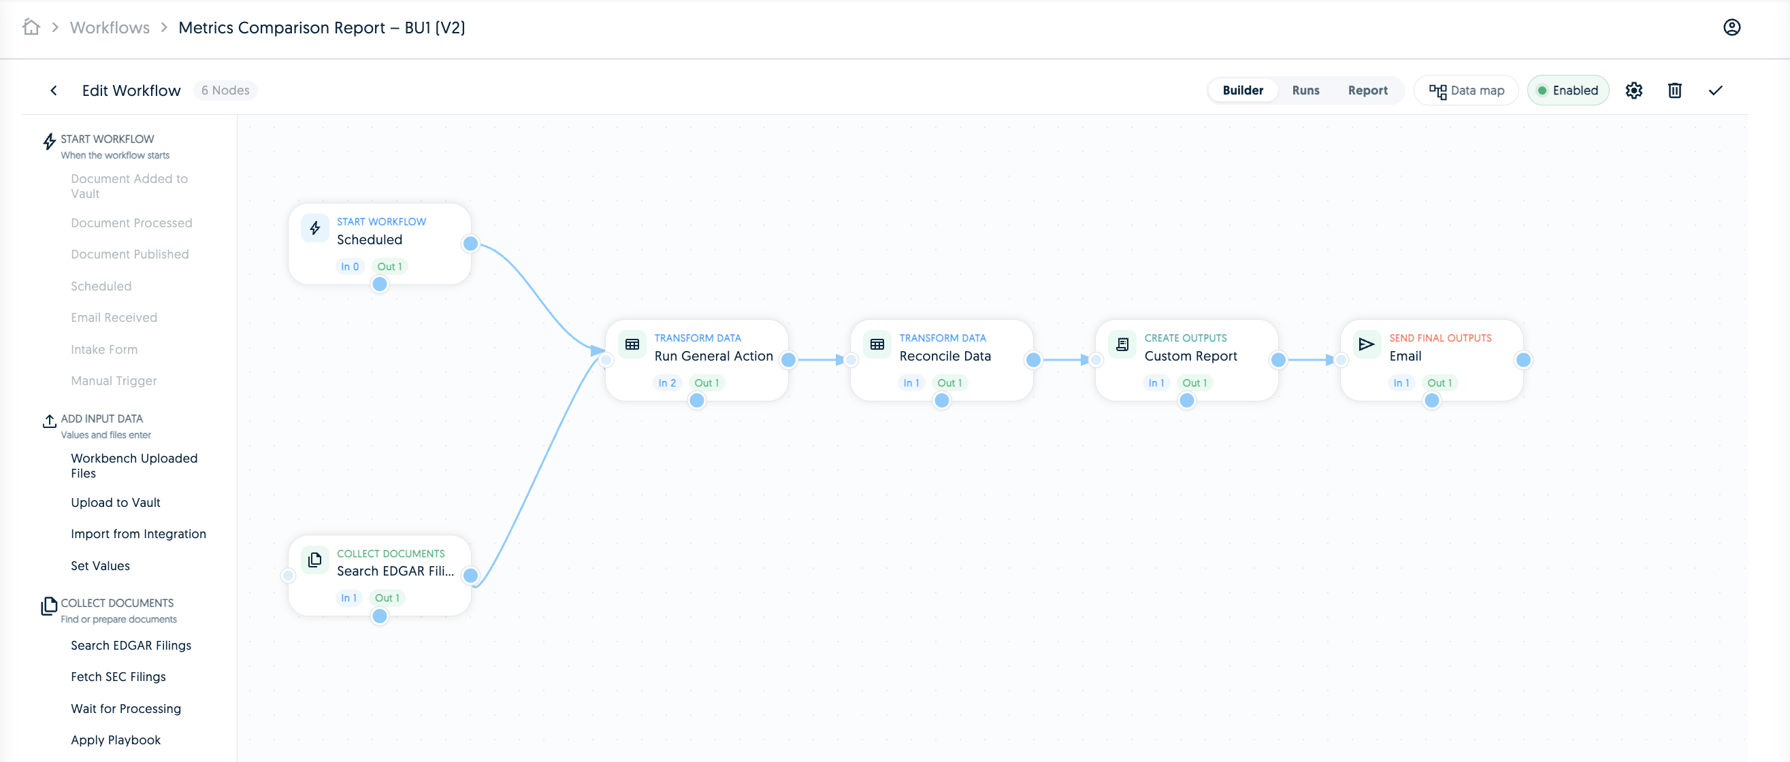Image resolution: width=1790 pixels, height=762 pixels.
Task: Select Document Added to Vault trigger
Action: click(x=129, y=186)
